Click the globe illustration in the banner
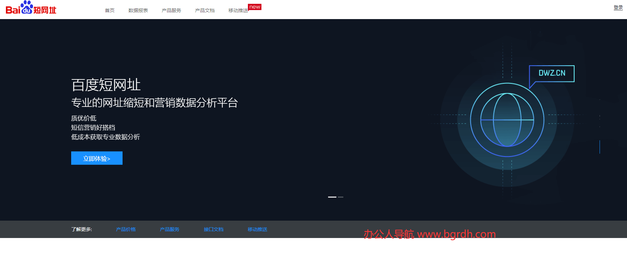This screenshot has width=627, height=255. 507,120
